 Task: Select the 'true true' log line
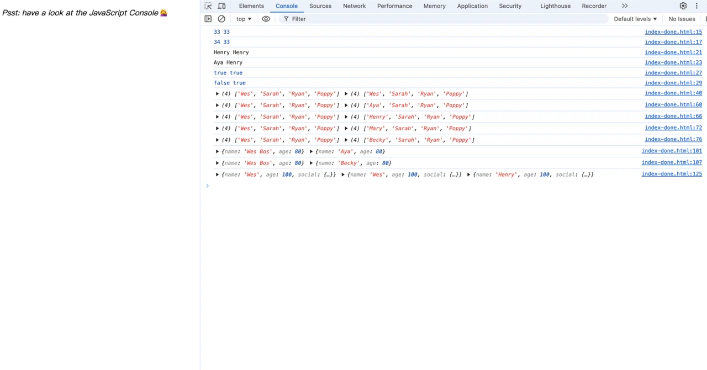(228, 73)
